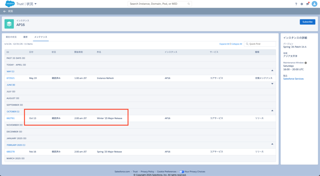This screenshot has width=320, height=176.
Task: Click the Your Privacy Choices toggle icon
Action: (182, 172)
